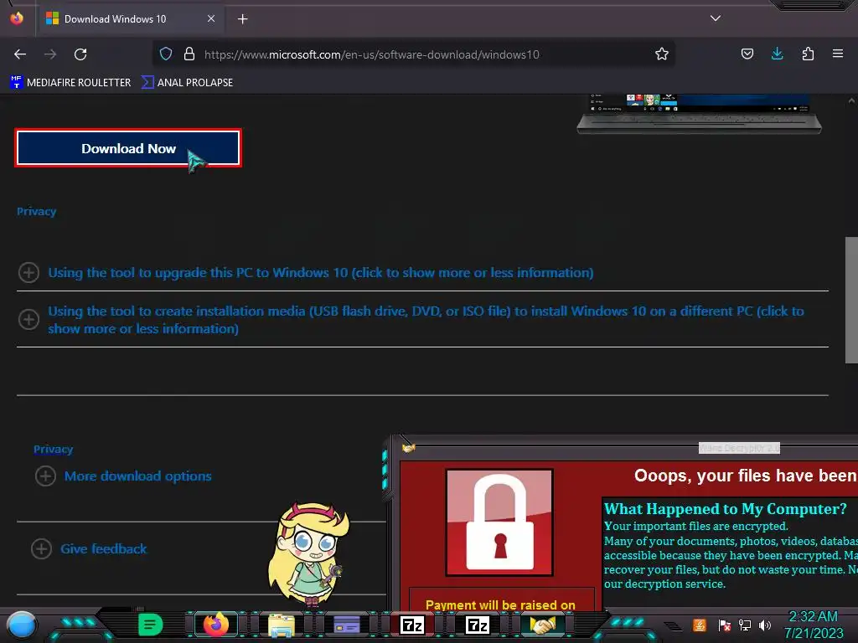Click the Privacy link above More download options

pyautogui.click(x=53, y=450)
